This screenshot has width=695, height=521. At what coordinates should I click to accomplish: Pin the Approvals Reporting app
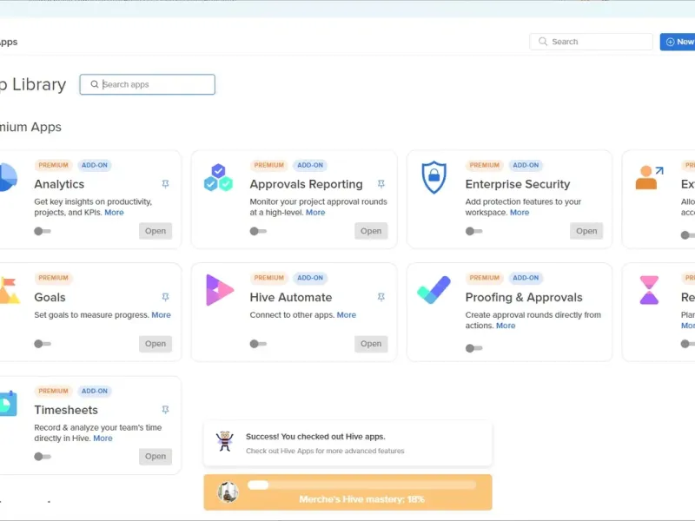click(x=381, y=184)
